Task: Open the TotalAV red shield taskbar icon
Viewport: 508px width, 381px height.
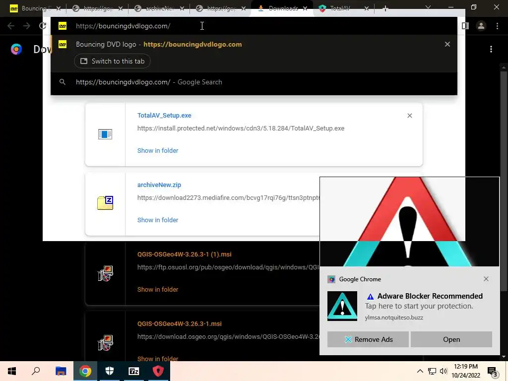Action: click(x=158, y=371)
